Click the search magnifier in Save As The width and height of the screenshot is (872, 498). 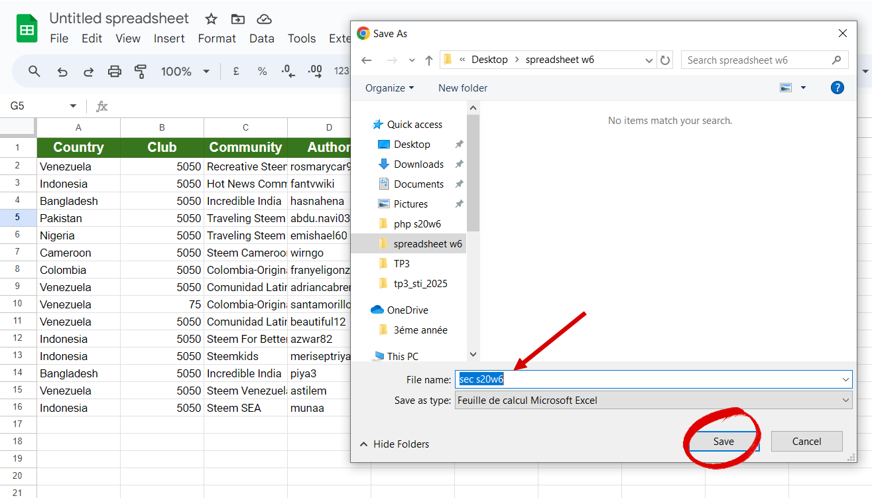click(836, 60)
